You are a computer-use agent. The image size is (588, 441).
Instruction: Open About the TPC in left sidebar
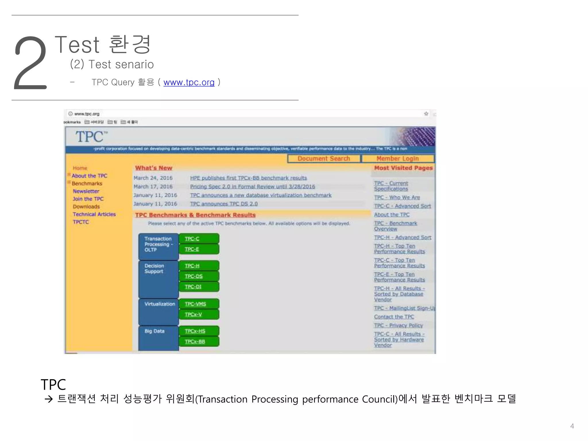pos(90,176)
